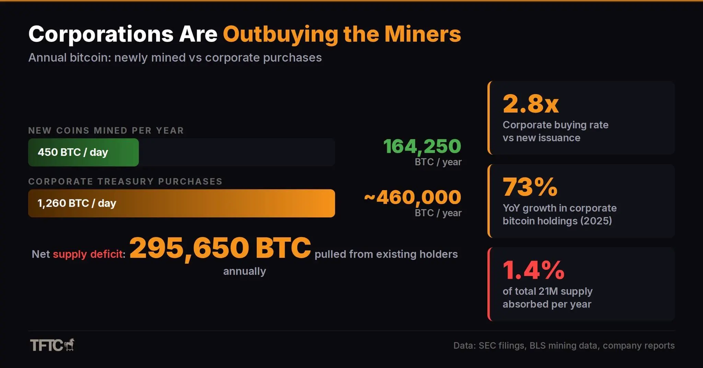This screenshot has width=703, height=368.
Task: Click the 'Corporate Treasury Purchases' label
Action: point(125,181)
